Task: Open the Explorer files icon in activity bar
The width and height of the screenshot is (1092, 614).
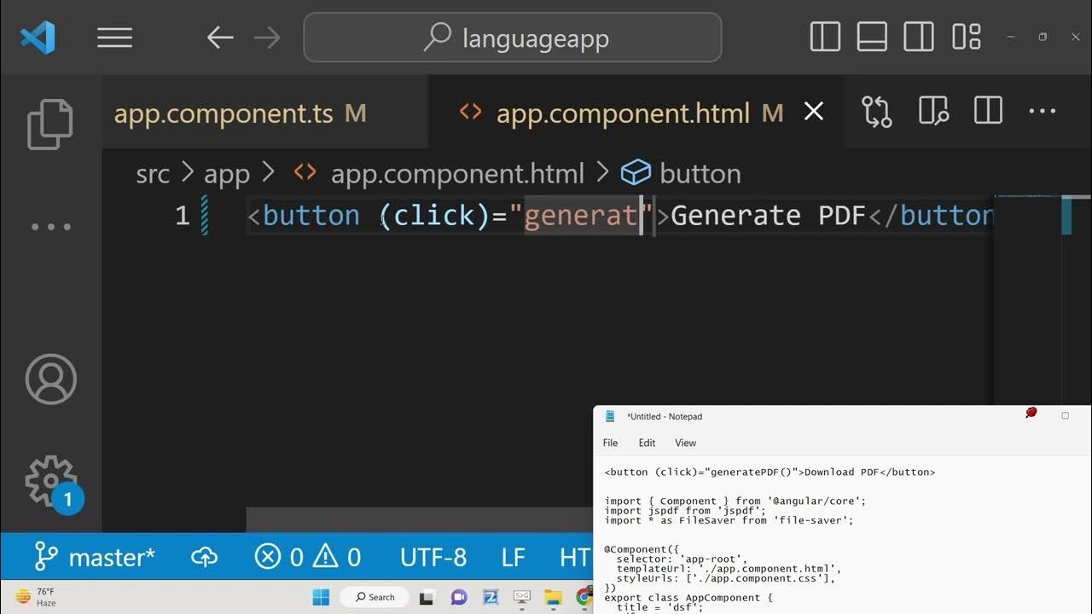Action: 50,125
